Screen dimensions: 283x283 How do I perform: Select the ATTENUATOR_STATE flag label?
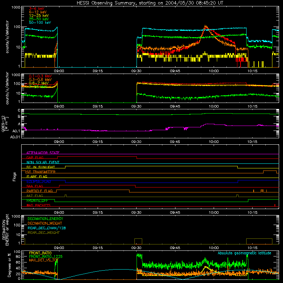[43, 153]
